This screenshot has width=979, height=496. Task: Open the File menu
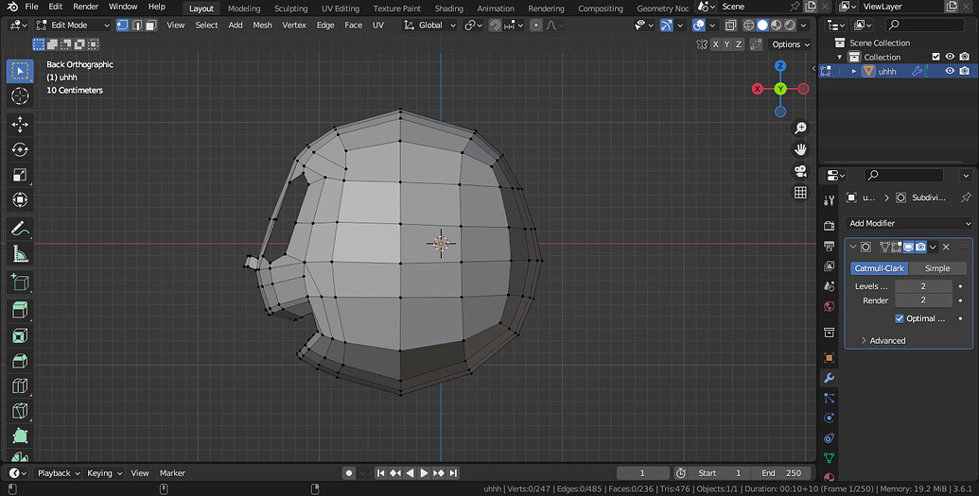[x=31, y=7]
